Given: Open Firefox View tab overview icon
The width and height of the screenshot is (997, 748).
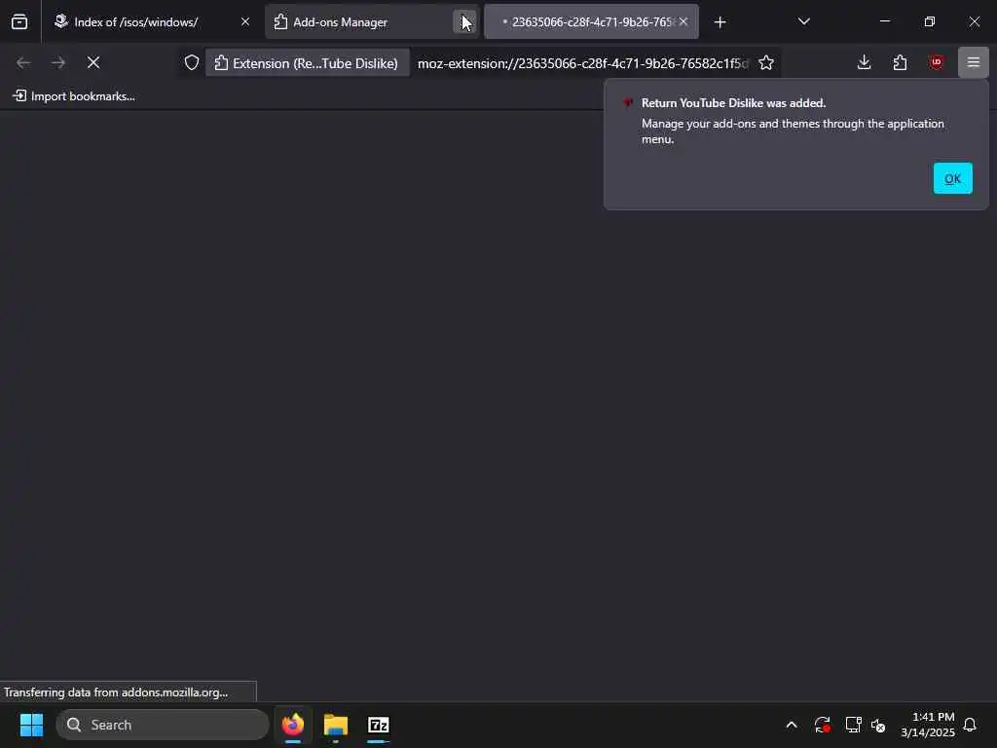Looking at the screenshot, I should (x=19, y=22).
